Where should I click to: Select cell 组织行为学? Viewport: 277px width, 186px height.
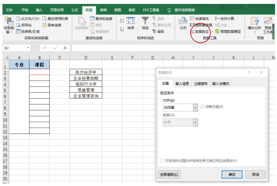[86, 84]
